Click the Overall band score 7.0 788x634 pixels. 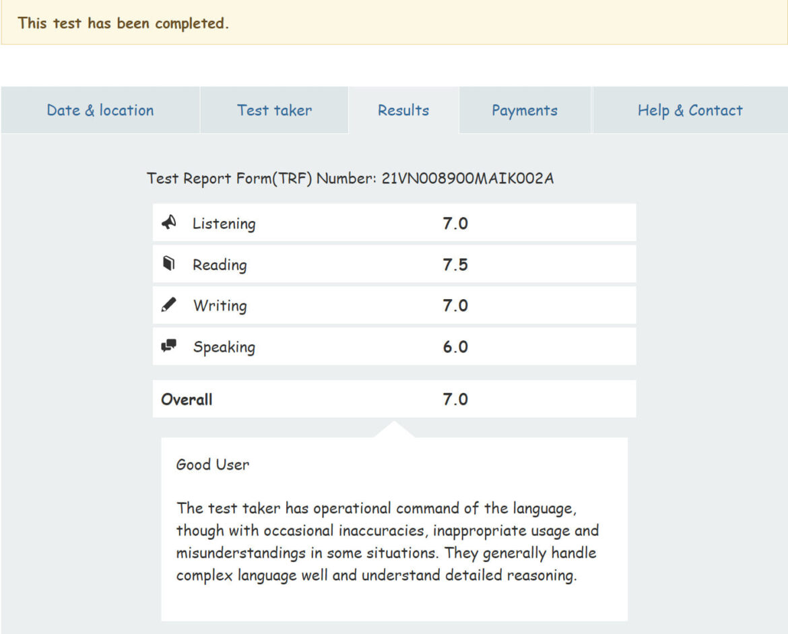coord(455,400)
